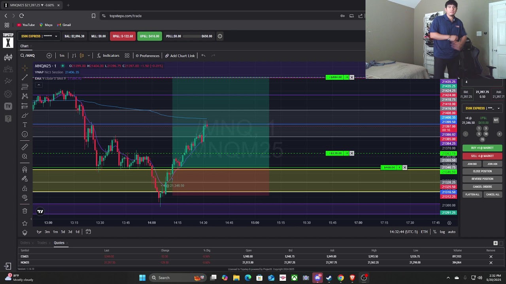Click the trash remove drawings icon
Image resolution: width=506 pixels, height=284 pixels.
[x=25, y=211]
